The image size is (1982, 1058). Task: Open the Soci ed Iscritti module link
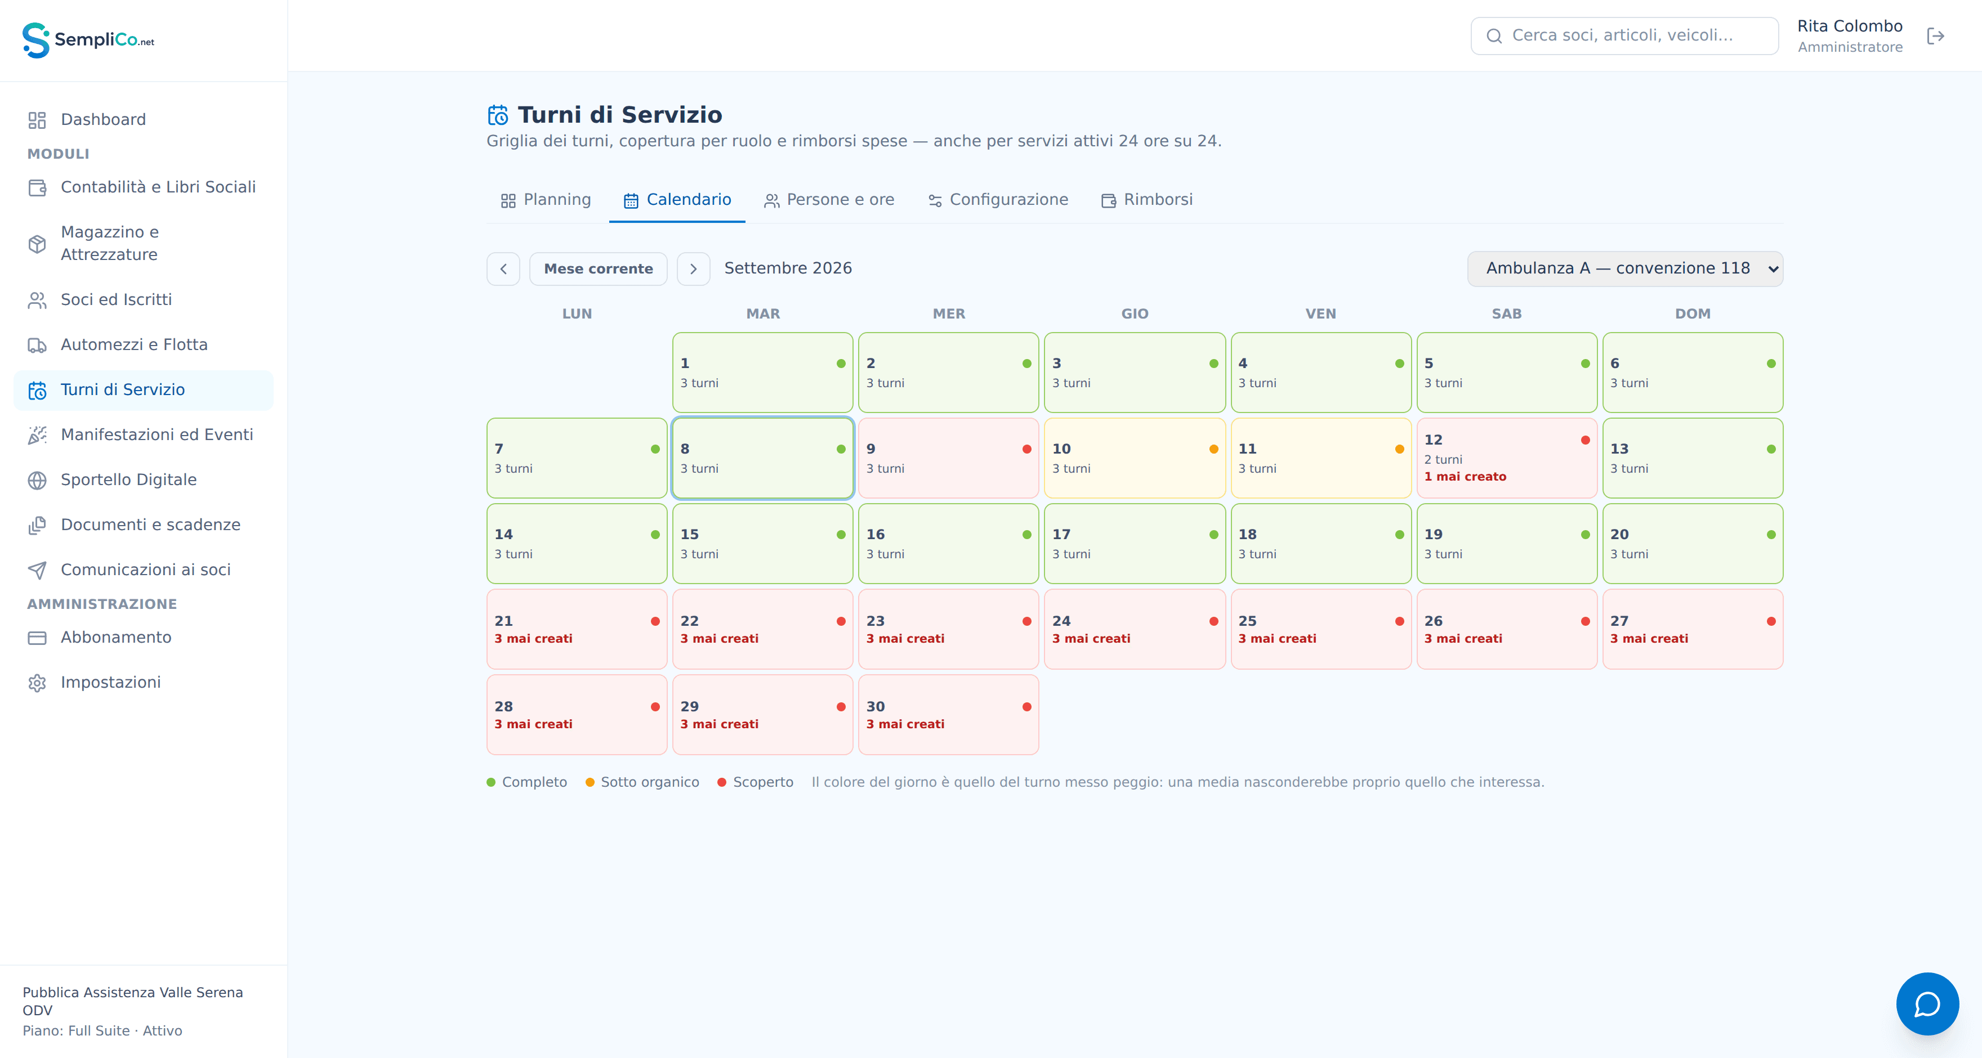coord(143,300)
